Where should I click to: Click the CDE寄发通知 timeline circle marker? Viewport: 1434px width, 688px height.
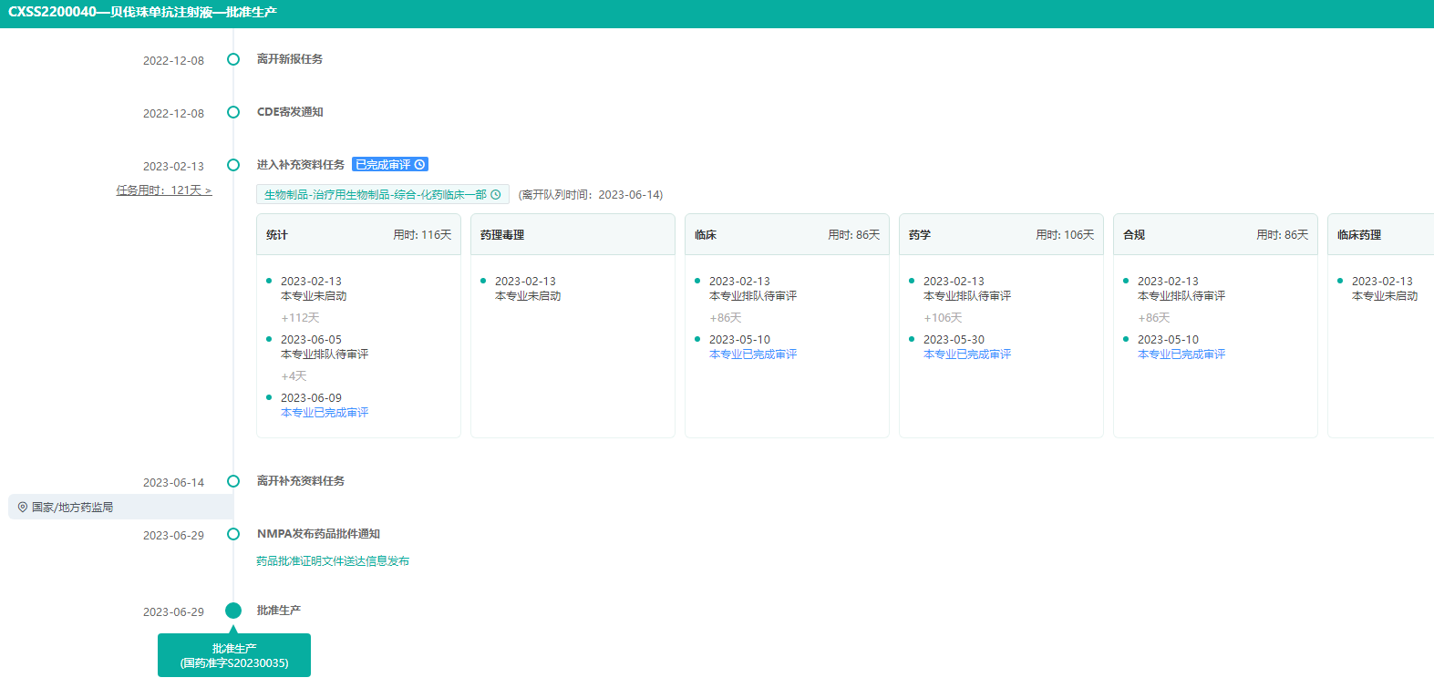[x=233, y=112]
